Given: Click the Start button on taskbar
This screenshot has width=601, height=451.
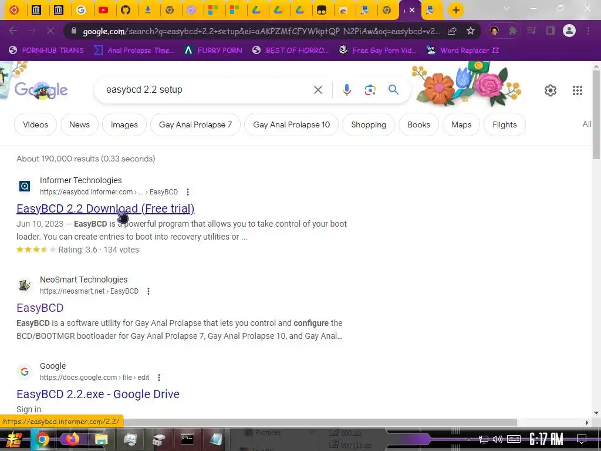Looking at the screenshot, I should pyautogui.click(x=14, y=439).
